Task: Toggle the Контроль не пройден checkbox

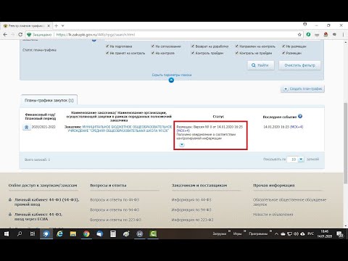Action: coord(237,53)
